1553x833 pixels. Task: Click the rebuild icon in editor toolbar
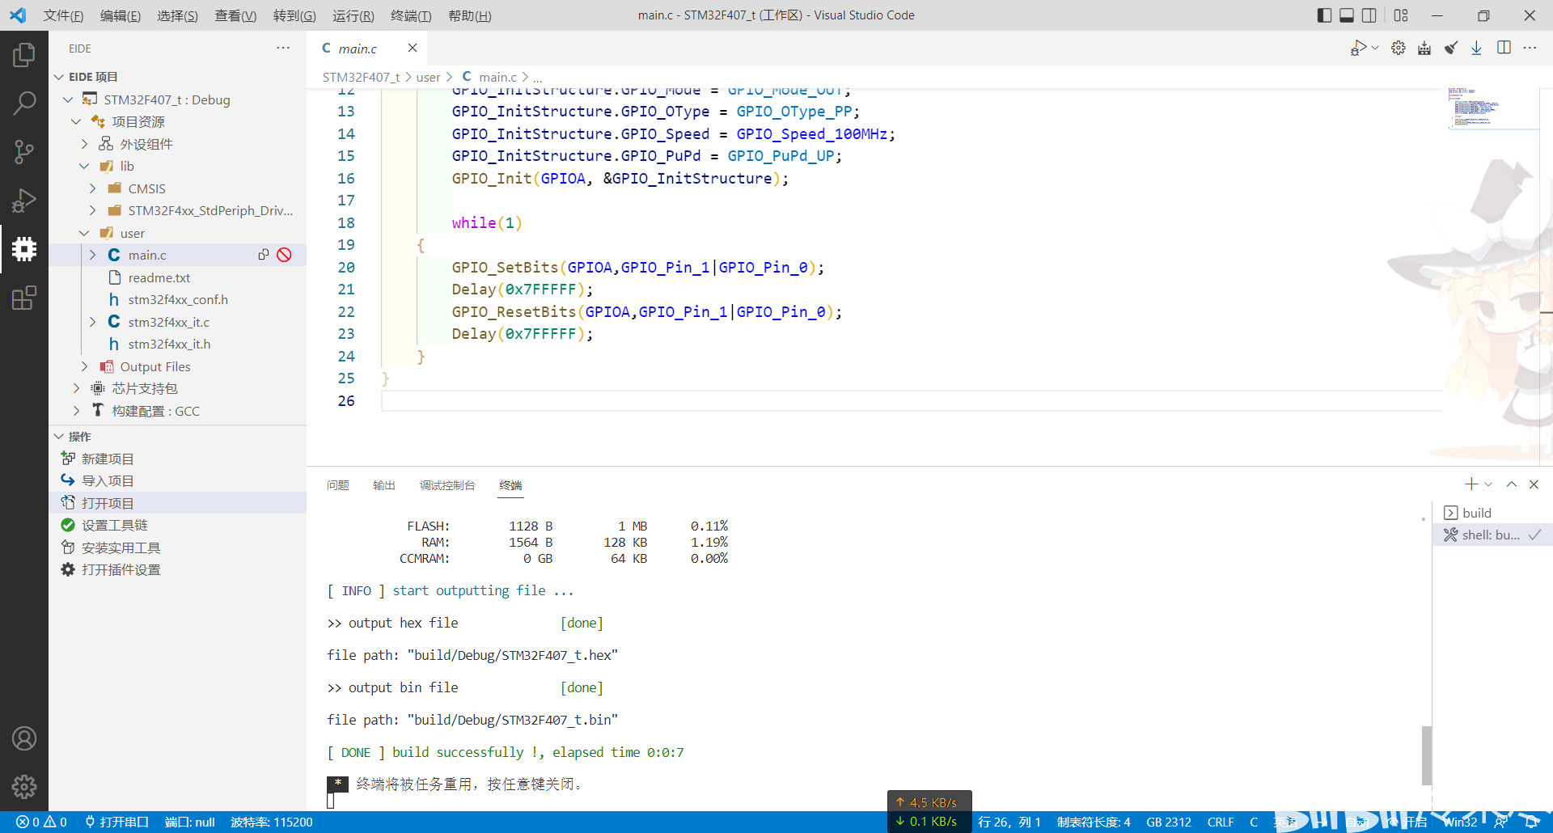tap(1424, 49)
